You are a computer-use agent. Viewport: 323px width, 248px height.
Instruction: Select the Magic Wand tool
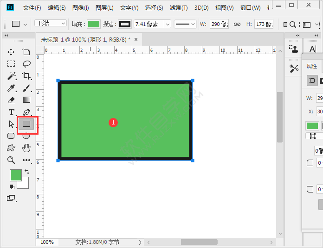pos(12,76)
